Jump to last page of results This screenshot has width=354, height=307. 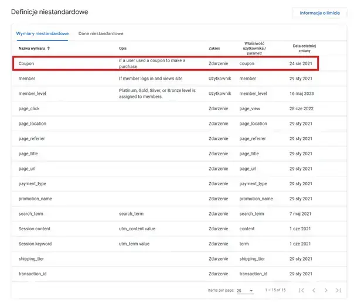tap(338, 291)
